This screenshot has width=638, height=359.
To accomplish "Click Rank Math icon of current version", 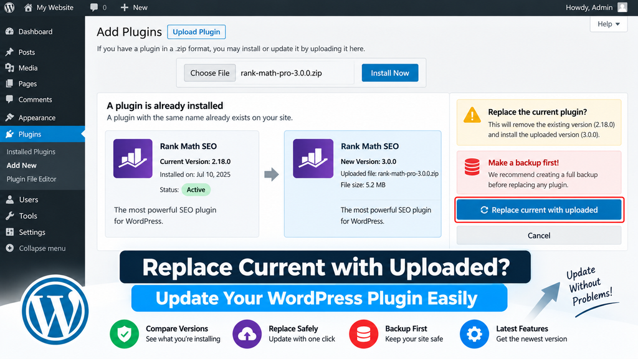I will (133, 158).
